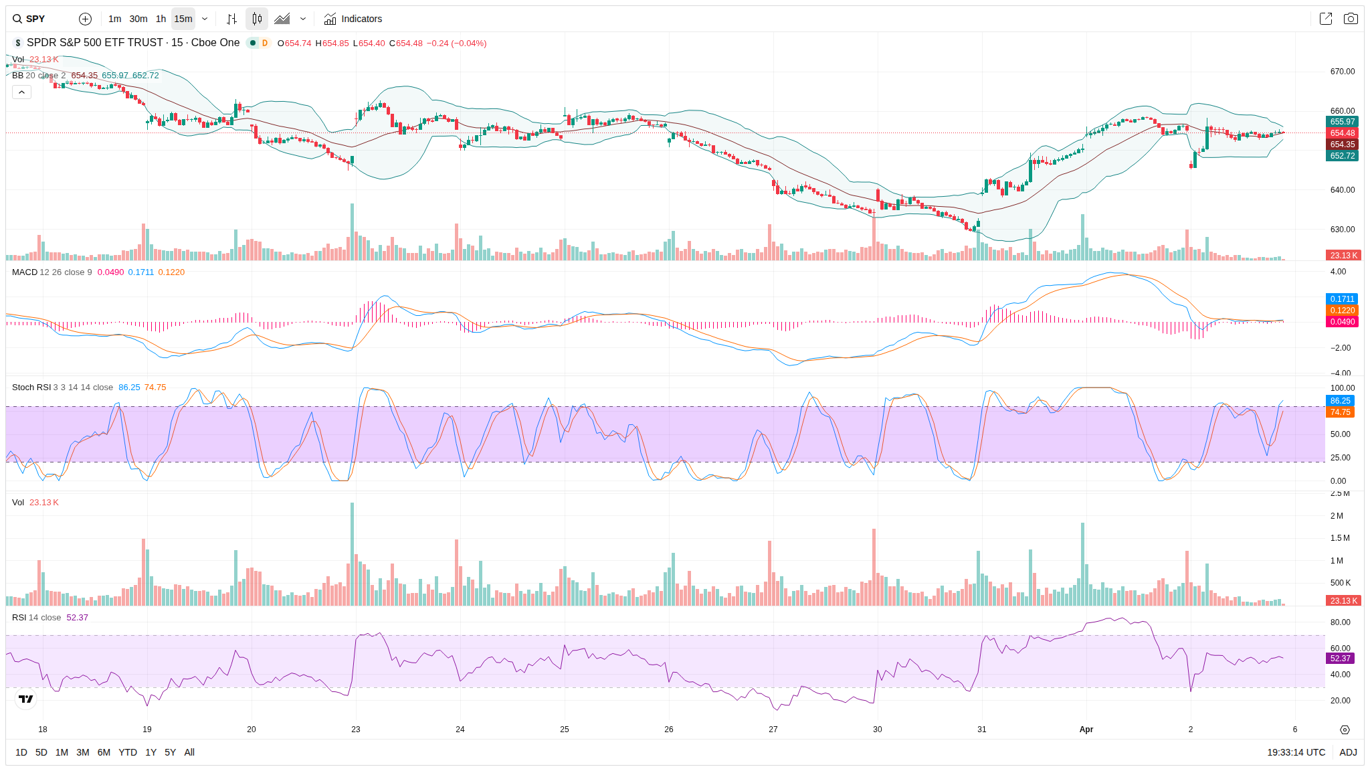Click the 654.48 current price label
1370x771 pixels.
[x=1342, y=133]
